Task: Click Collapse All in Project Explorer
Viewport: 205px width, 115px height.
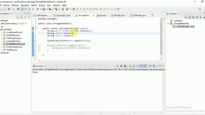Action: 18,18
